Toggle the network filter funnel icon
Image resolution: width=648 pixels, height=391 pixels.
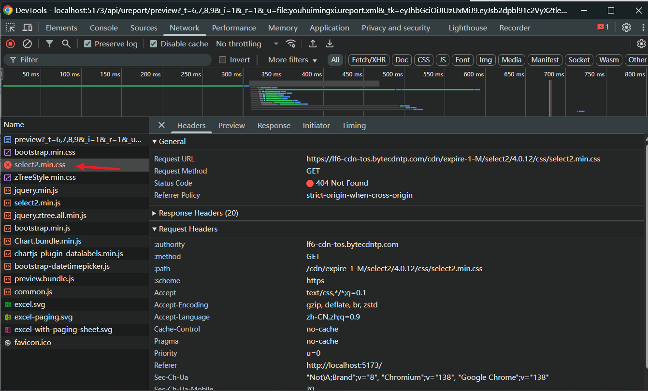(49, 43)
